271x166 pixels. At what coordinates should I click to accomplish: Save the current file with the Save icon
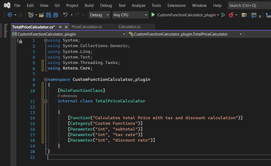(x=49, y=15)
